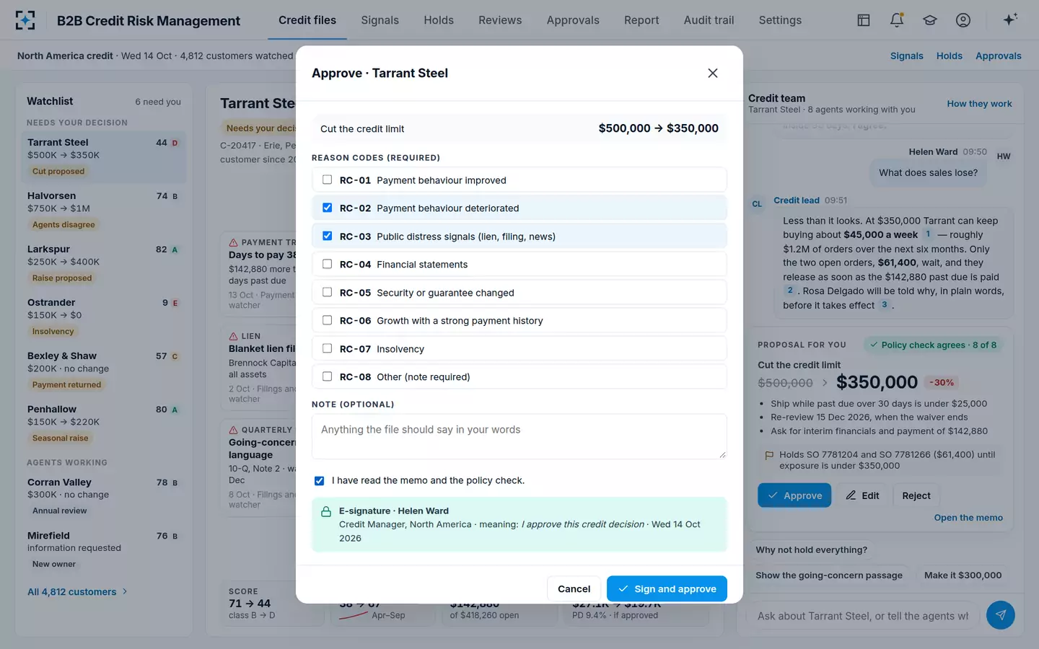This screenshot has width=1039, height=649.
Task: Send message with paper-plane button
Action: pyautogui.click(x=1001, y=615)
